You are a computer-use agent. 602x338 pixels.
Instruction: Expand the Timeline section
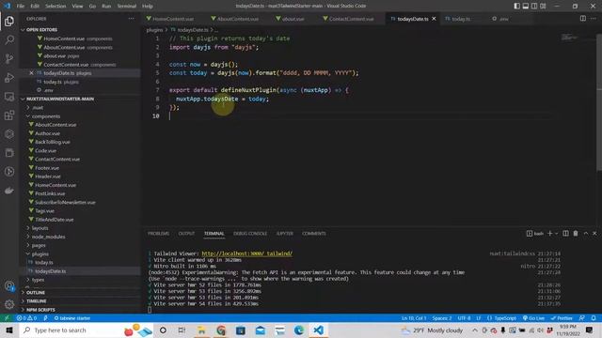click(x=80, y=301)
